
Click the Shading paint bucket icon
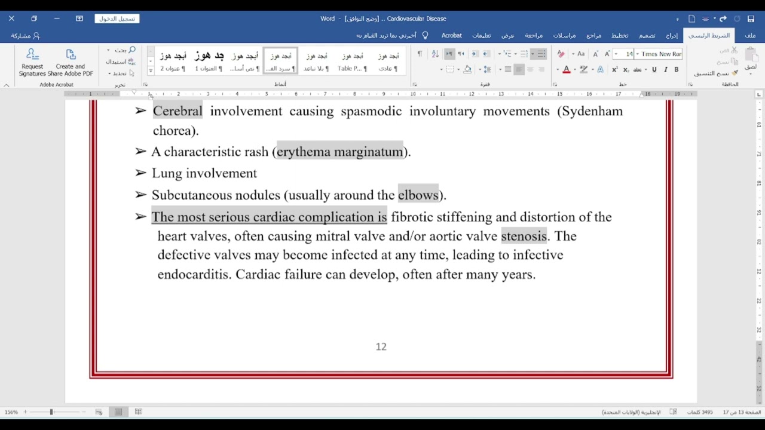pyautogui.click(x=467, y=70)
